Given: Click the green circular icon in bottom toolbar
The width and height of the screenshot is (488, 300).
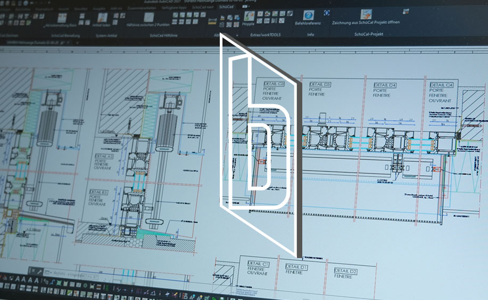Looking at the screenshot, I should [85, 286].
